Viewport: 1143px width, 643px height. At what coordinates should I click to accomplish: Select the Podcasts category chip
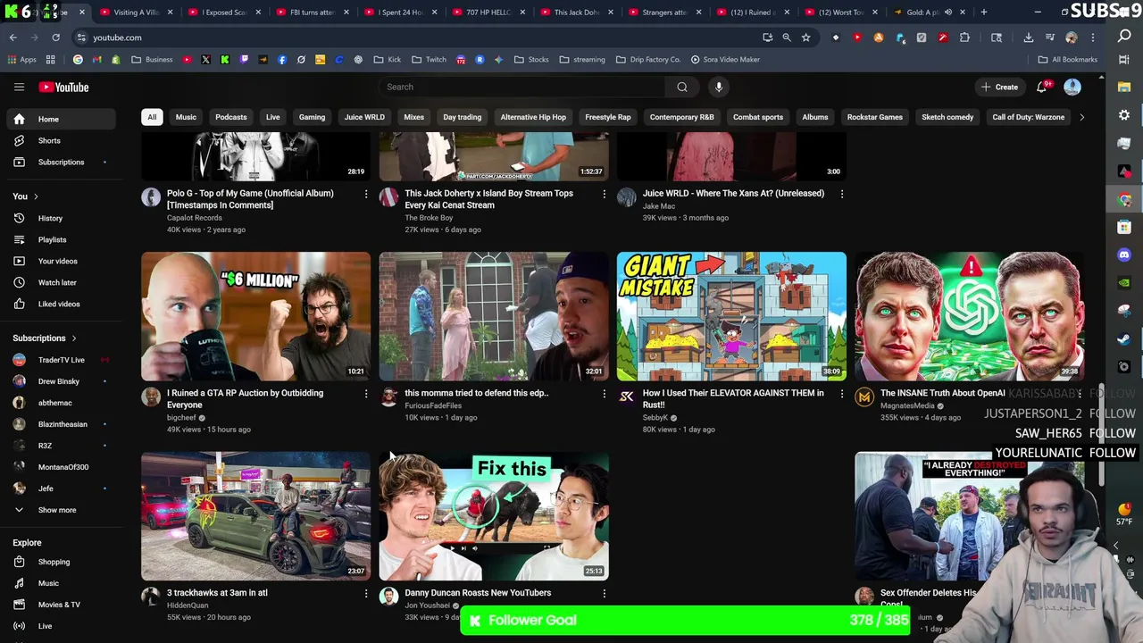coord(230,117)
